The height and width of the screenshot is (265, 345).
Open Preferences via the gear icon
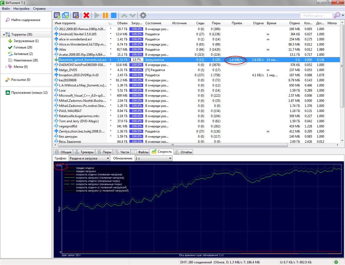point(143,15)
